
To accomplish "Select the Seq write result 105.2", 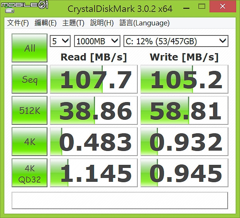I will pyautogui.click(x=184, y=79).
